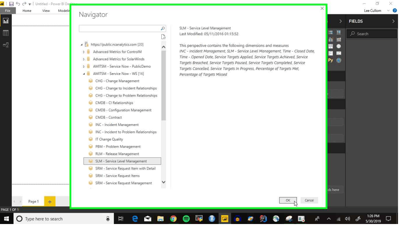Screen dimensions: 399x225
Task: Select the Python visual icon
Action: [330, 60]
